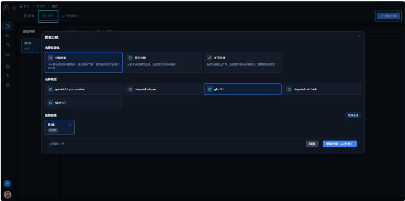The image size is (405, 201).
Task: Open the asset library books sidebar icon
Action: [8, 35]
